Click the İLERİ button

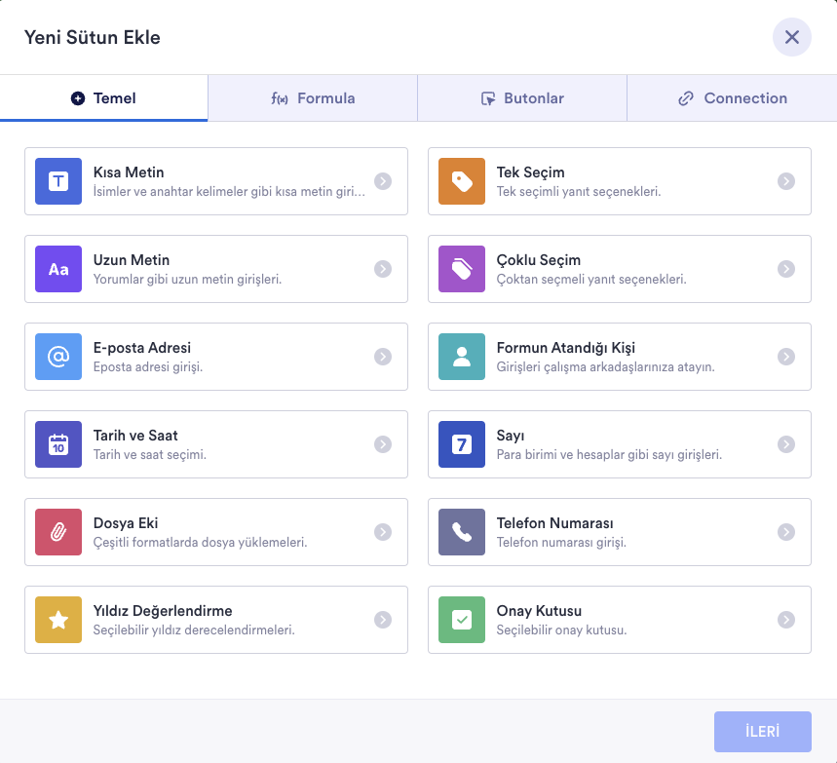pyautogui.click(x=762, y=732)
